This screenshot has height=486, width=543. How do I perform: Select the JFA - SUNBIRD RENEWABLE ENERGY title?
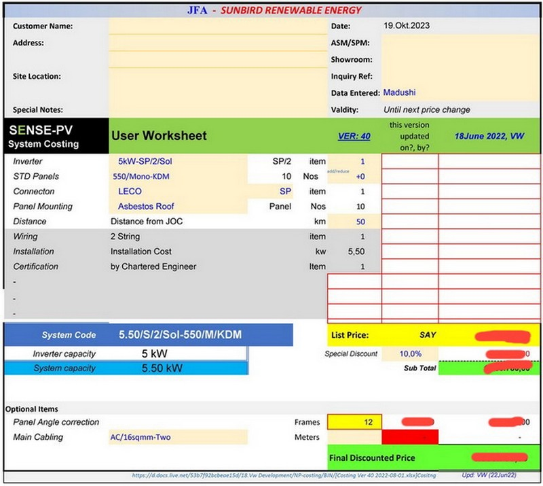(274, 10)
